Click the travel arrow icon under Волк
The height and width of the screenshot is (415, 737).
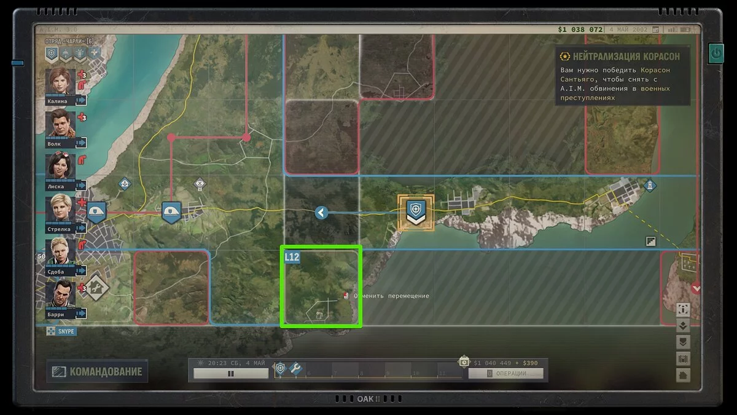[81, 143]
